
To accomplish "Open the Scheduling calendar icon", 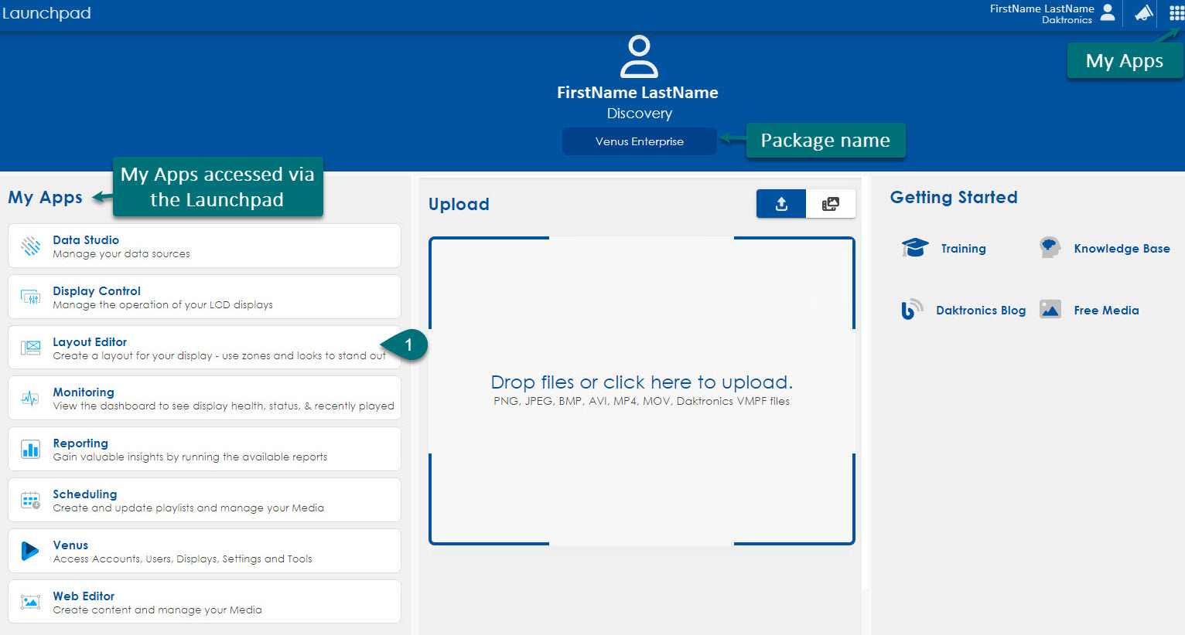I will point(29,500).
